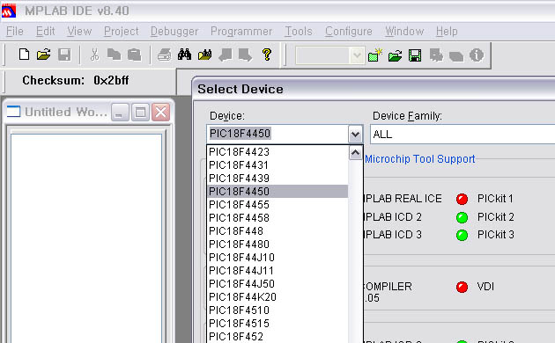Open the Edit menu
This screenshot has height=343, width=555.
[x=45, y=31]
